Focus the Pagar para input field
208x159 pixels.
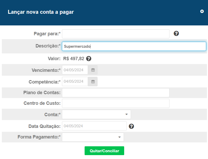point(116,34)
